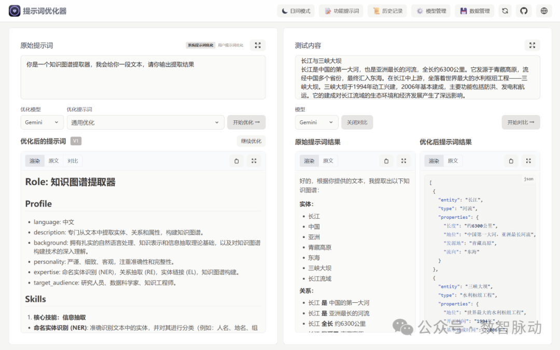Expand 原始提示词 editor to fullscreen
This screenshot has height=350, width=560.
[x=258, y=45]
